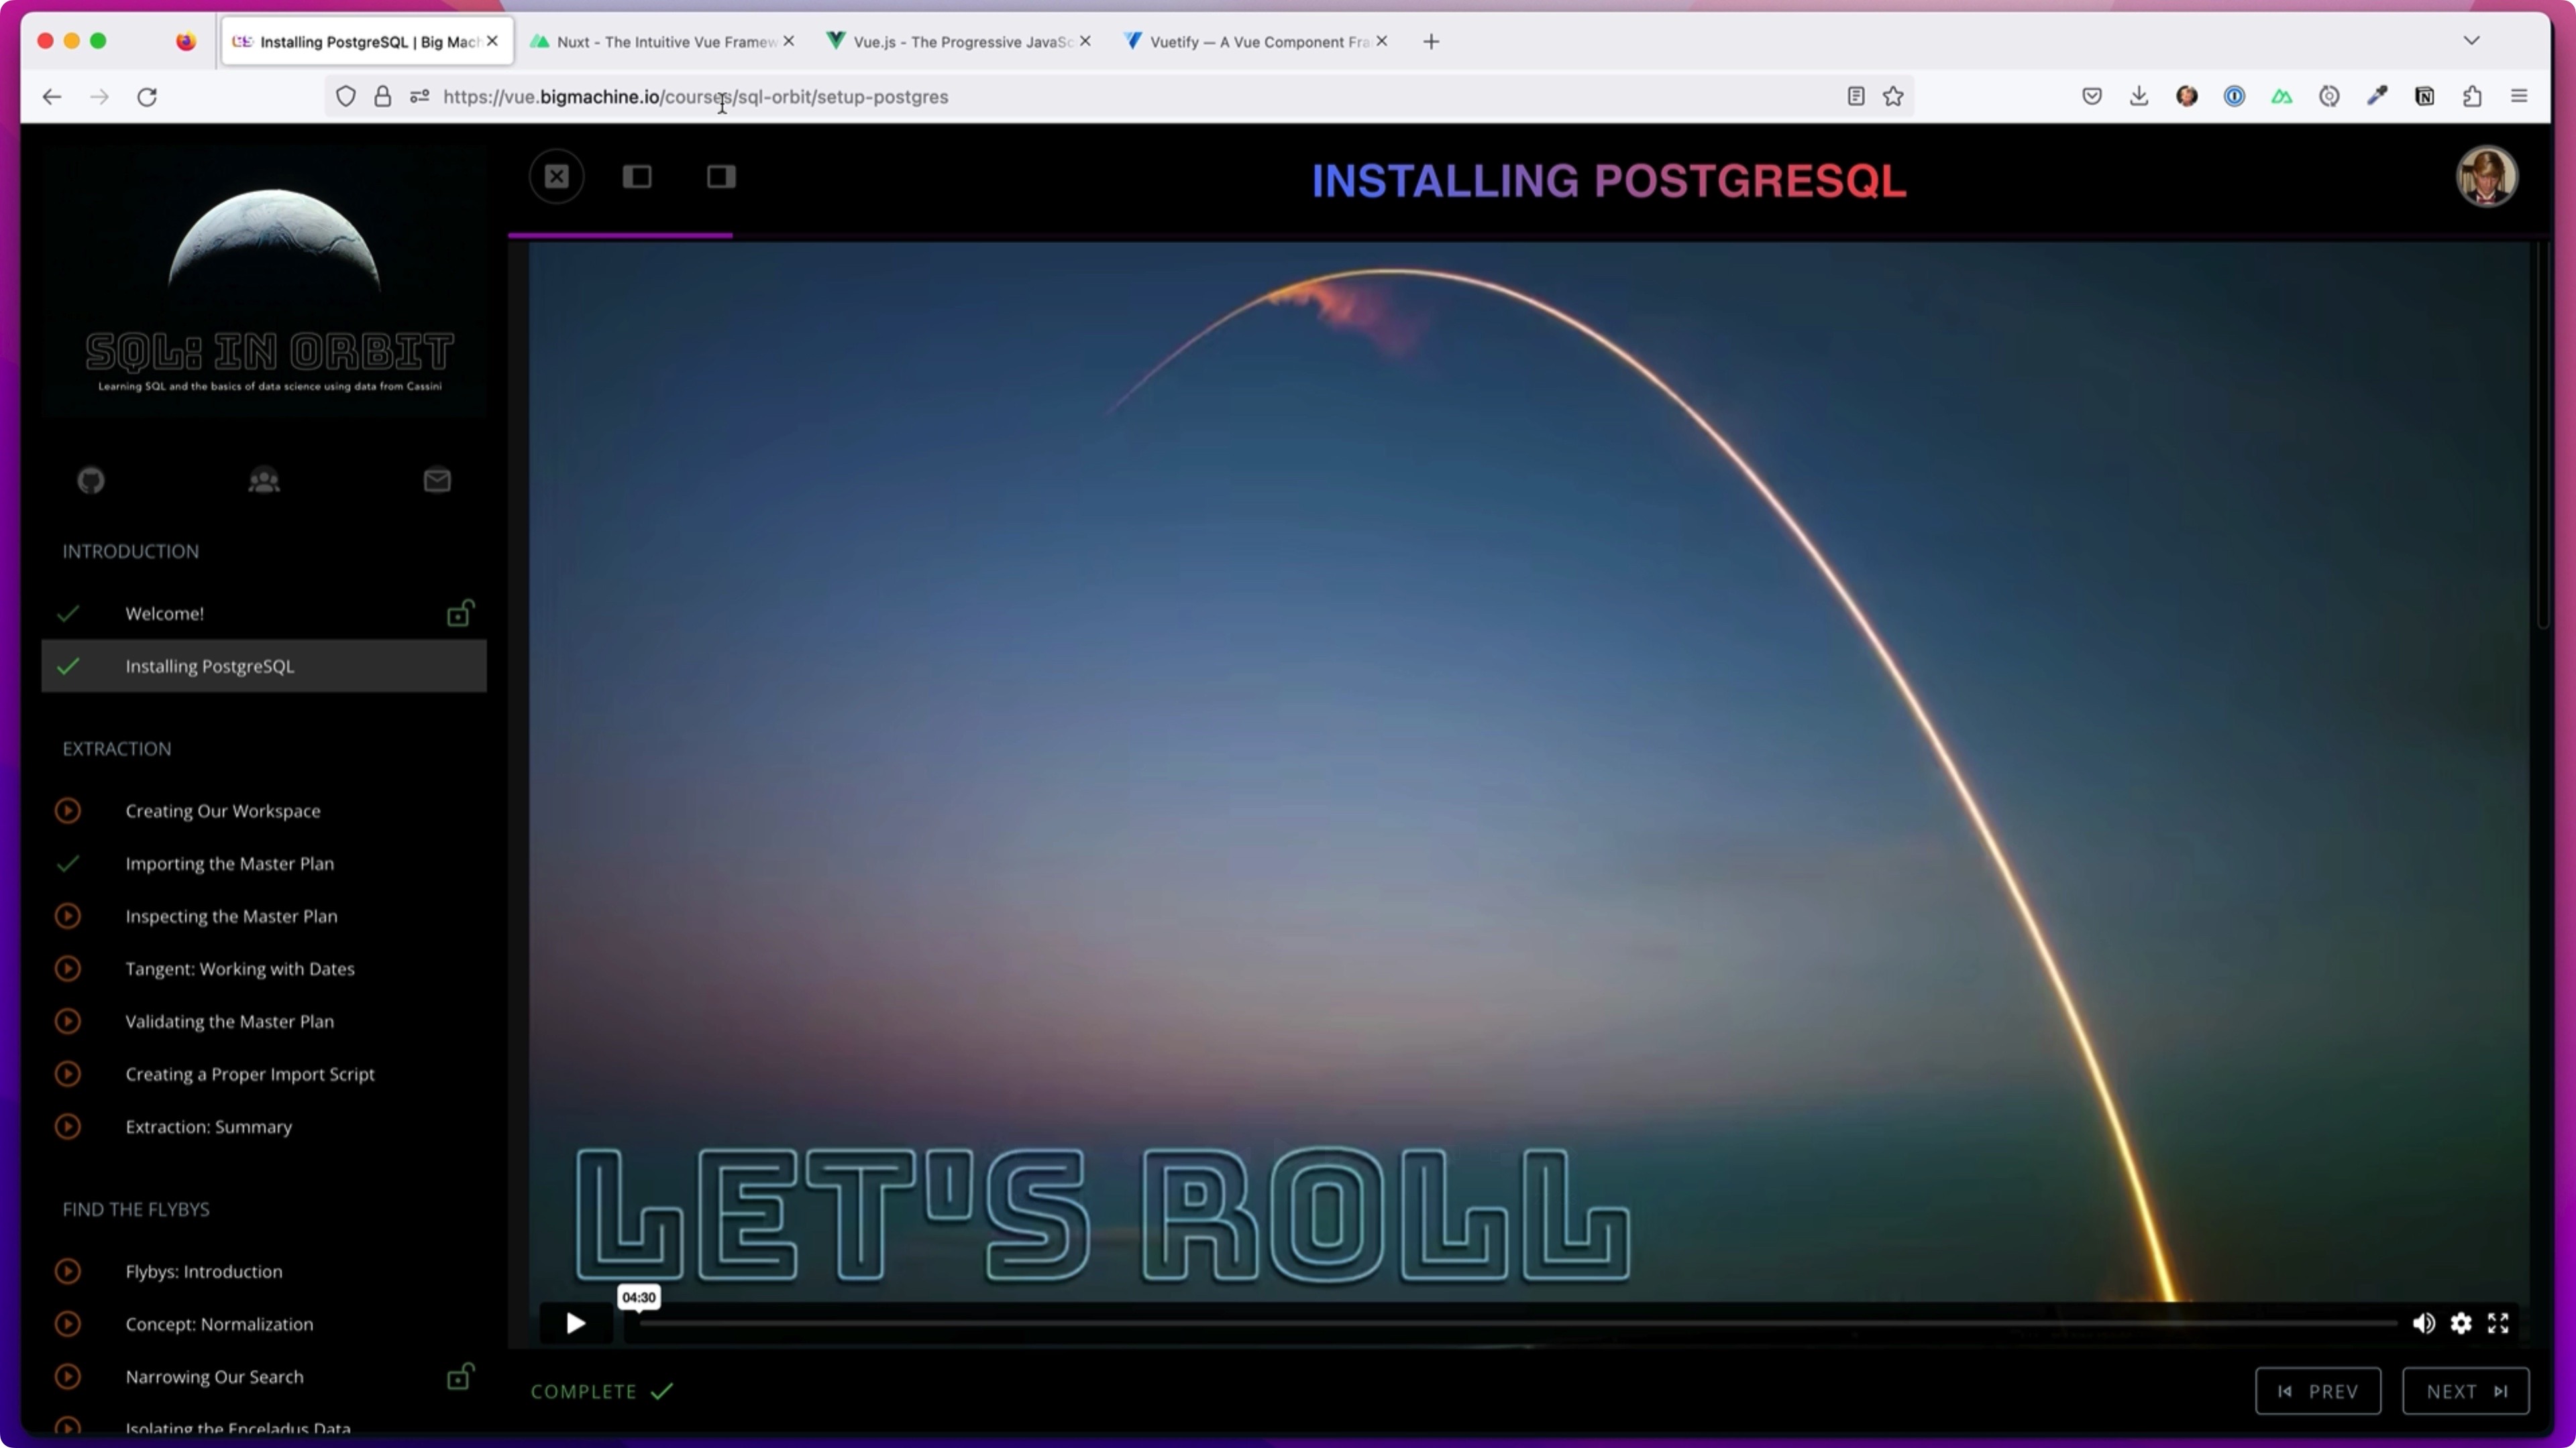Toggle Firefox reader view
The height and width of the screenshot is (1448, 2576).
click(x=1856, y=97)
